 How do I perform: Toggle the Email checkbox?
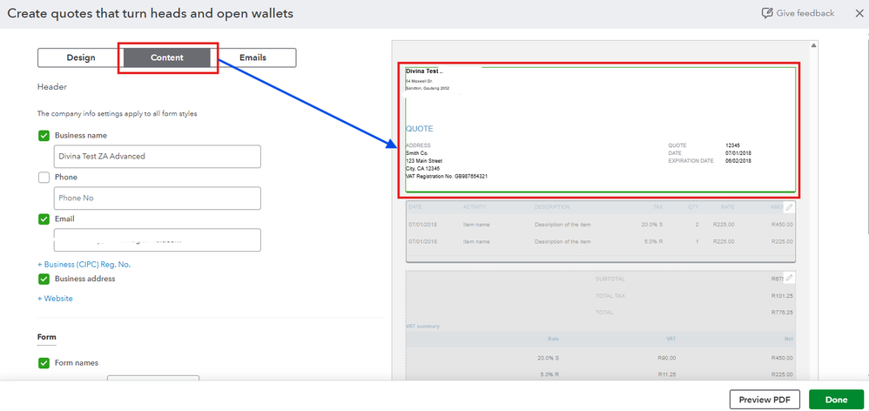coord(44,219)
